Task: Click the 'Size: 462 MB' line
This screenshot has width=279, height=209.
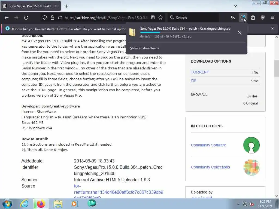Action: pos(33,122)
